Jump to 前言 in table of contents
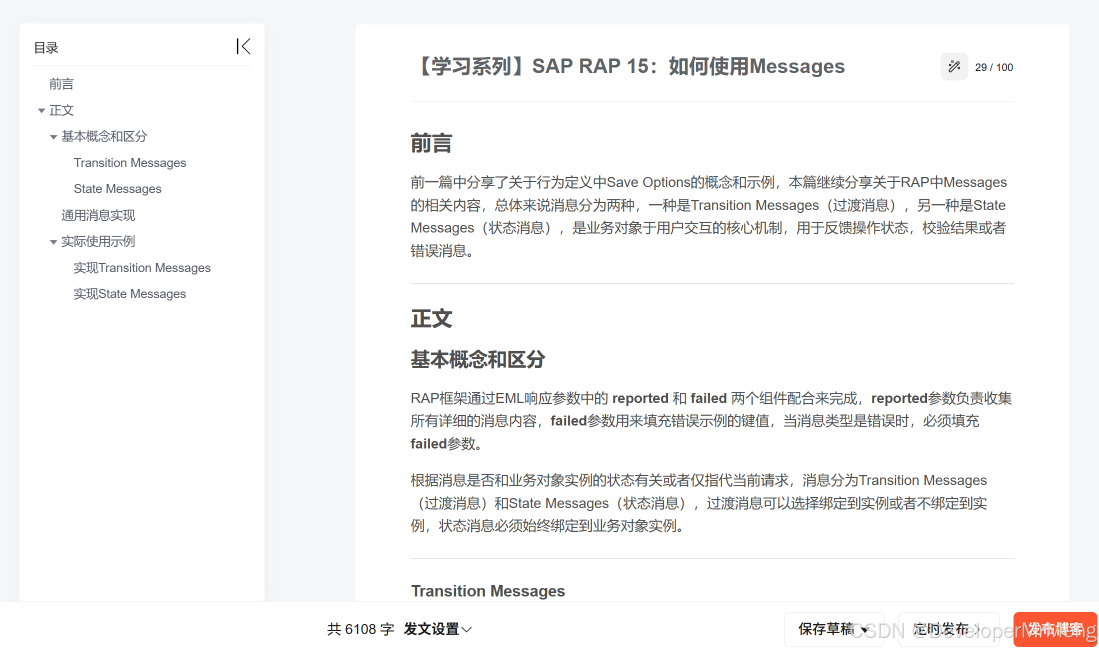Image resolution: width=1099 pixels, height=649 pixels. click(x=61, y=84)
